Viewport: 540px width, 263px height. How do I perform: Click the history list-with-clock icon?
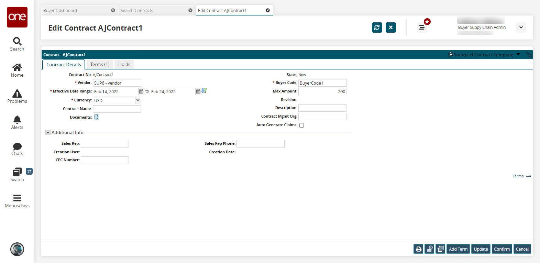(429, 249)
